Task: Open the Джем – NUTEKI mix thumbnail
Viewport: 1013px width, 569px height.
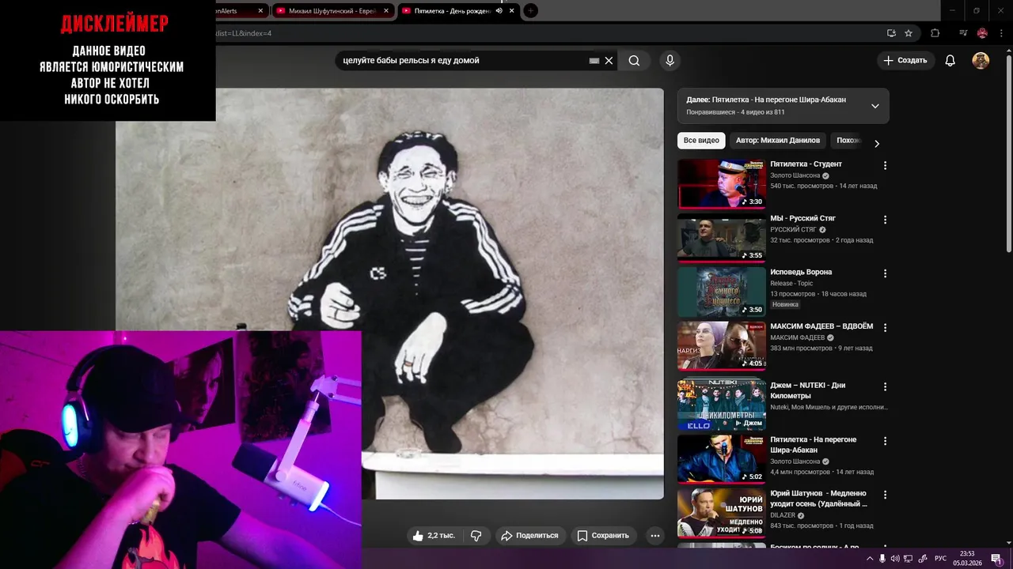Action: [x=721, y=405]
